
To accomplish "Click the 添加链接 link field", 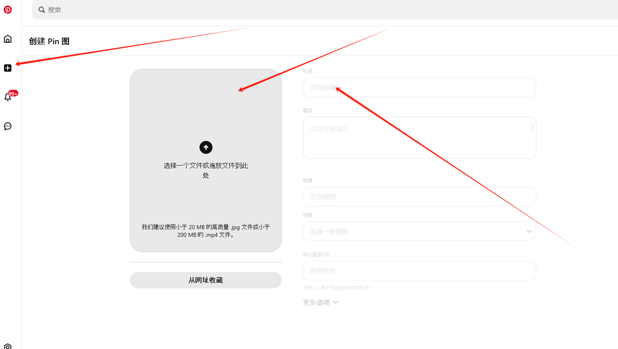I will tap(420, 196).
